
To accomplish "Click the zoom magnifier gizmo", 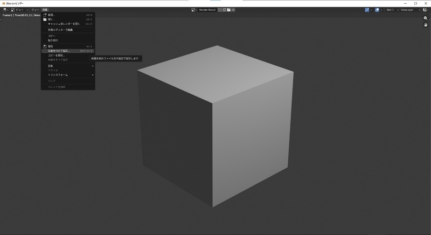I will point(426,18).
